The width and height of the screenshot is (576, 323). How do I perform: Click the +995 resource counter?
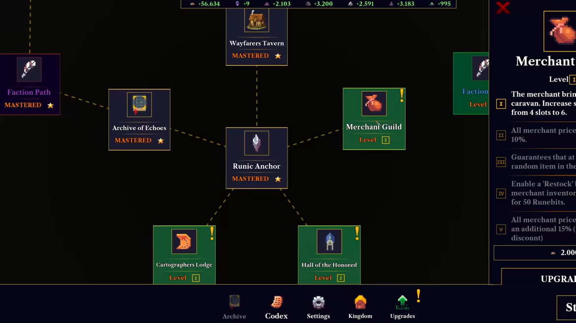pyautogui.click(x=440, y=3)
